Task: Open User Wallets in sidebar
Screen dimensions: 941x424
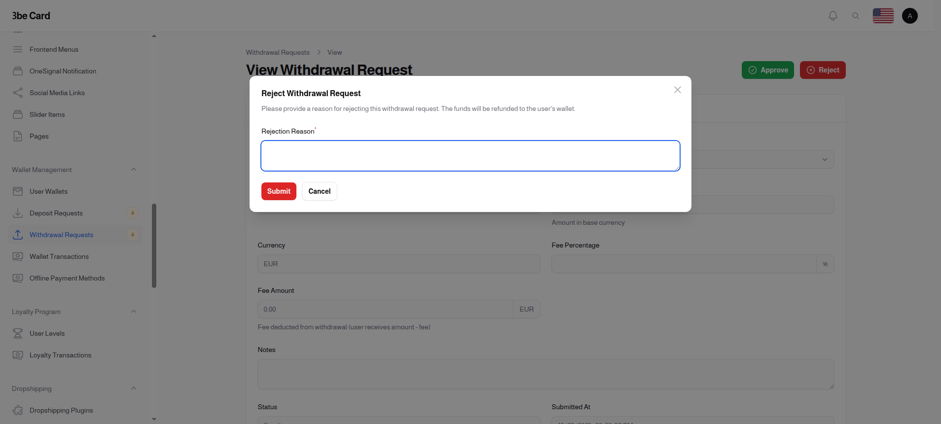Action: pos(75,191)
